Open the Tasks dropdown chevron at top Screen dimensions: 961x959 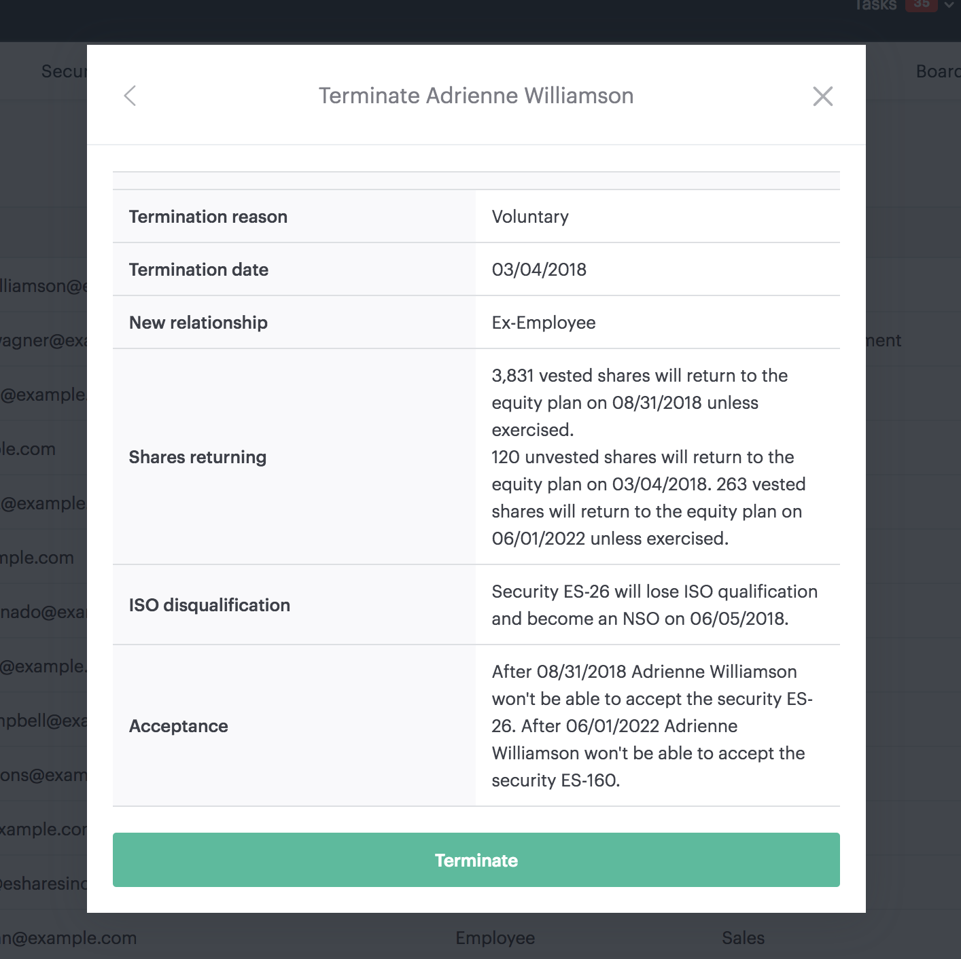pyautogui.click(x=949, y=5)
